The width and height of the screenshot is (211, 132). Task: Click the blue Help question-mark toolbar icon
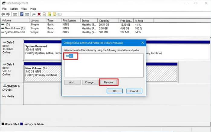coord(22,14)
